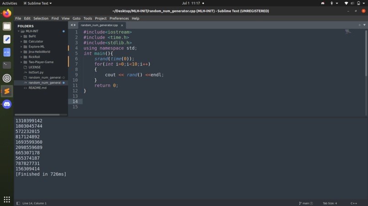Open Discord from the dock
368x206 pixels.
pyautogui.click(x=7, y=104)
